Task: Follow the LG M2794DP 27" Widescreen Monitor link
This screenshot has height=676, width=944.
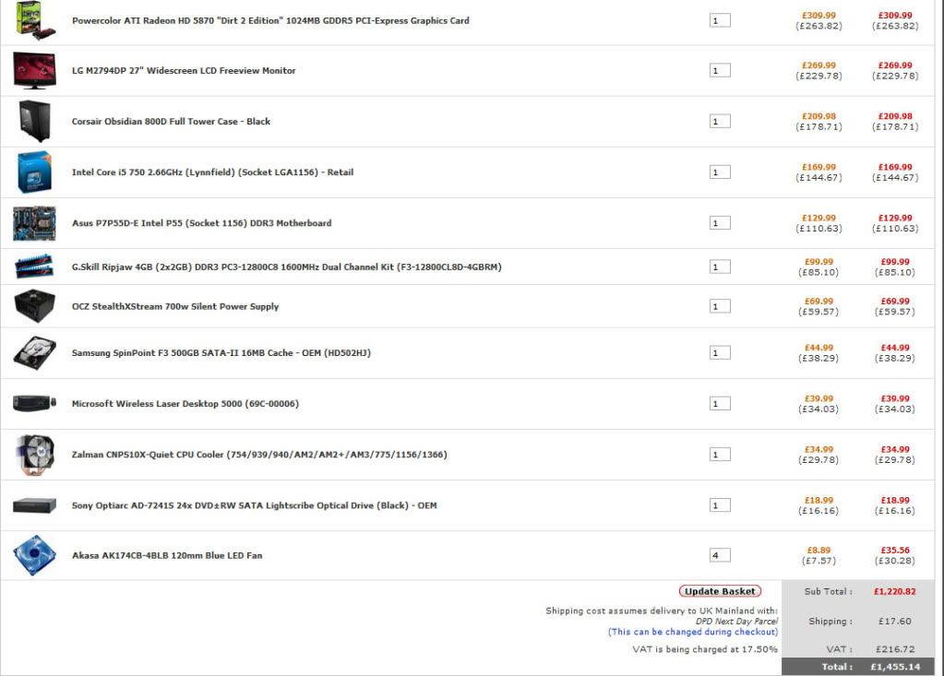Action: (184, 70)
